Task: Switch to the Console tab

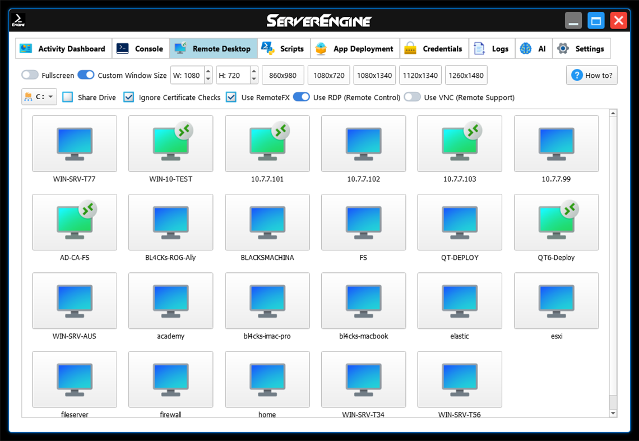Action: [x=140, y=49]
